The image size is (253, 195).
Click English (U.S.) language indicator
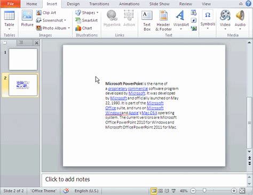[86, 191]
